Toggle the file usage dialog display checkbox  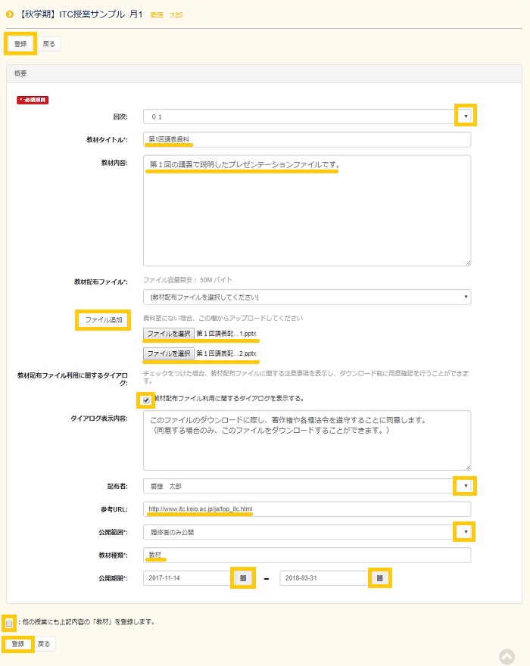click(146, 399)
